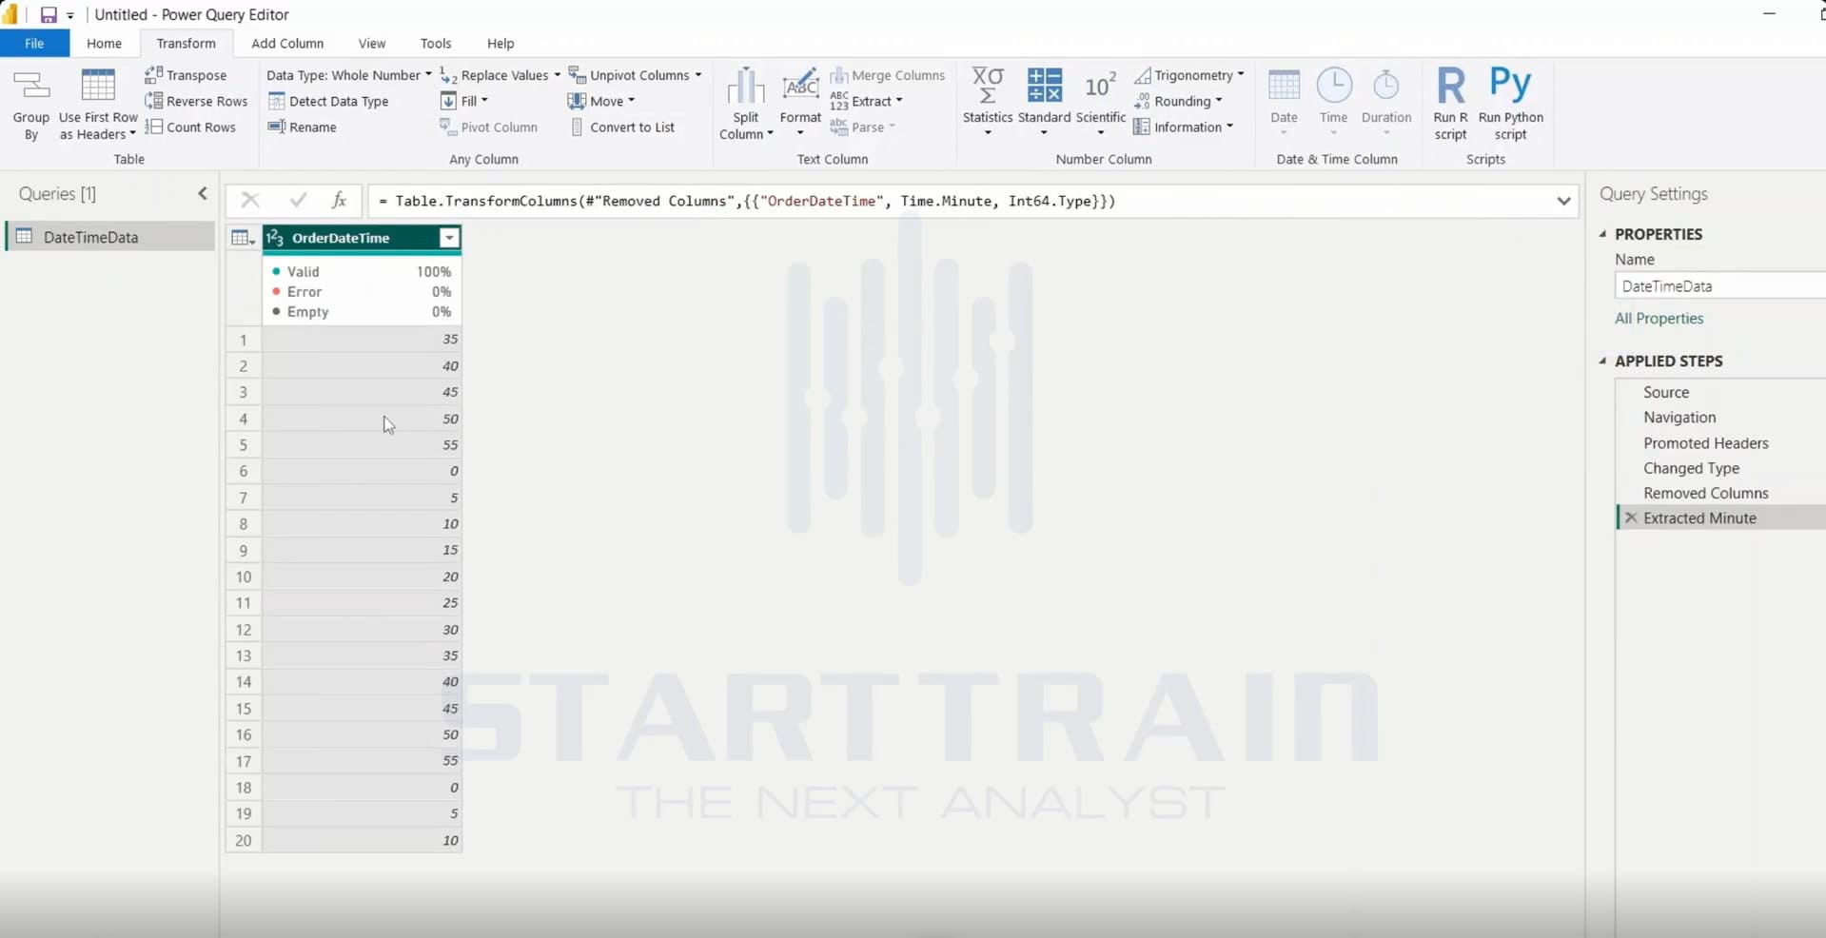Screen dimensions: 1826x938
Task: Open the Standard operations menu
Action: click(1044, 102)
